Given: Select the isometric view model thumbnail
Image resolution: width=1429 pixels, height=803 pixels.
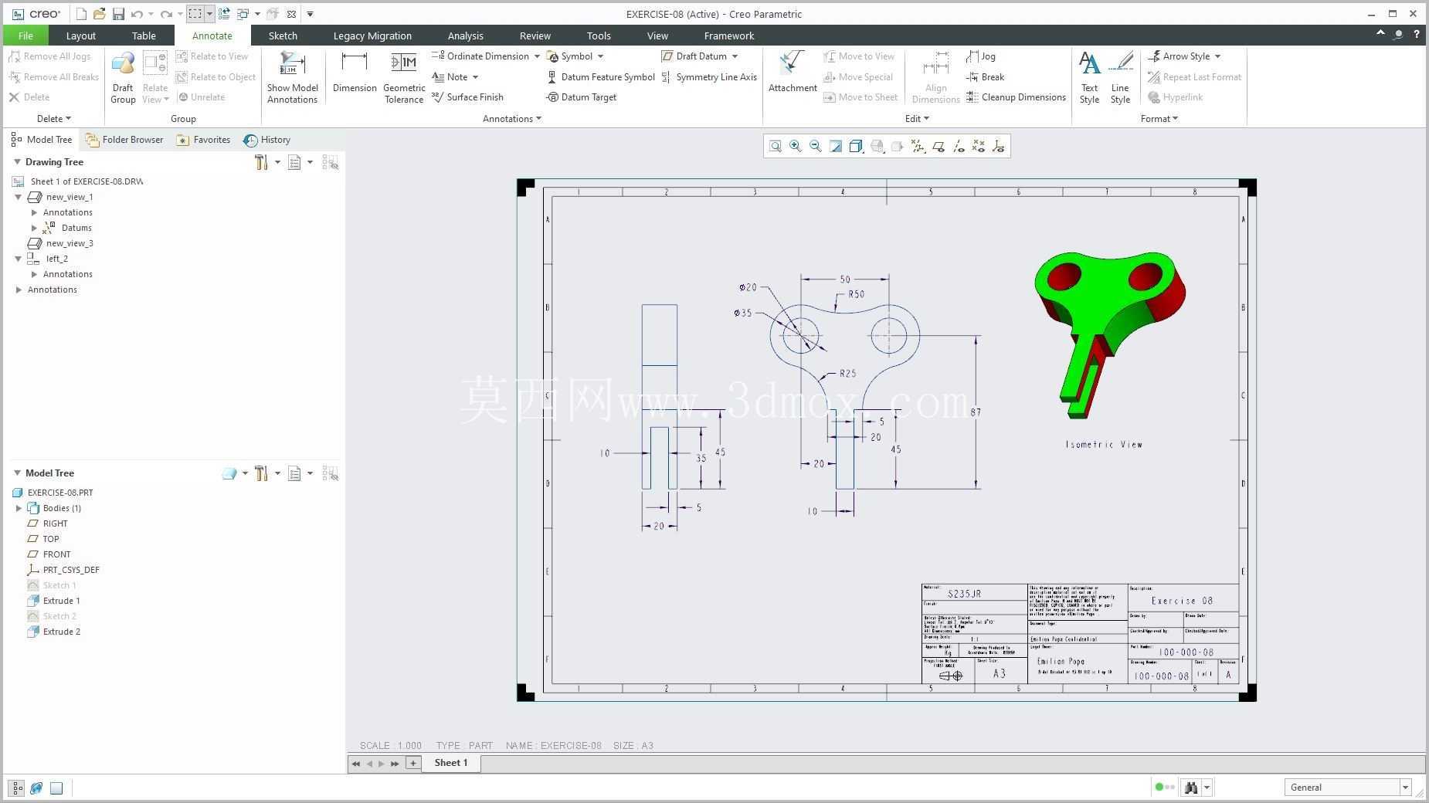Looking at the screenshot, I should coord(1110,334).
